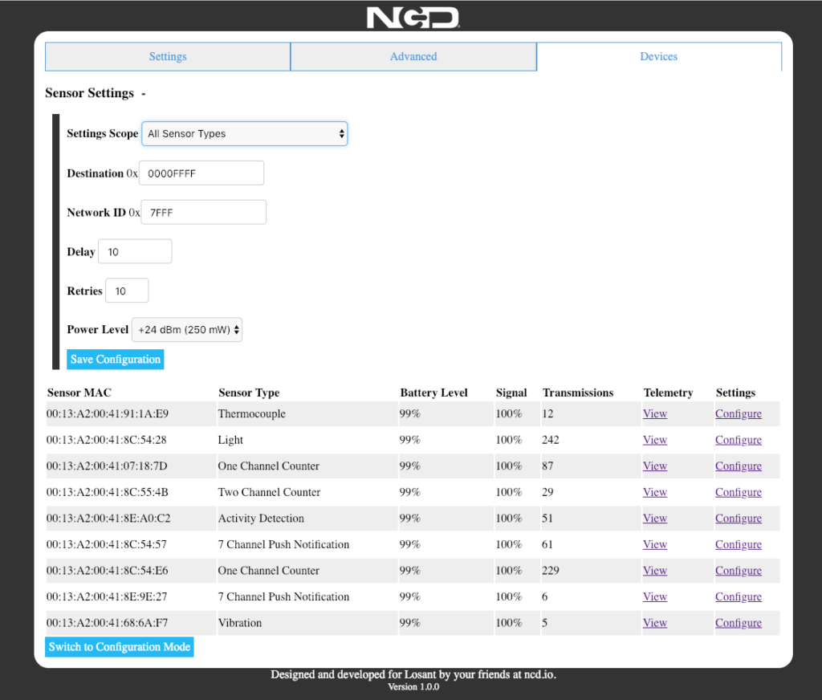Screen dimensions: 822x700
Task: Configure the first 7 Channel Push Notification sensor
Action: pyautogui.click(x=738, y=544)
